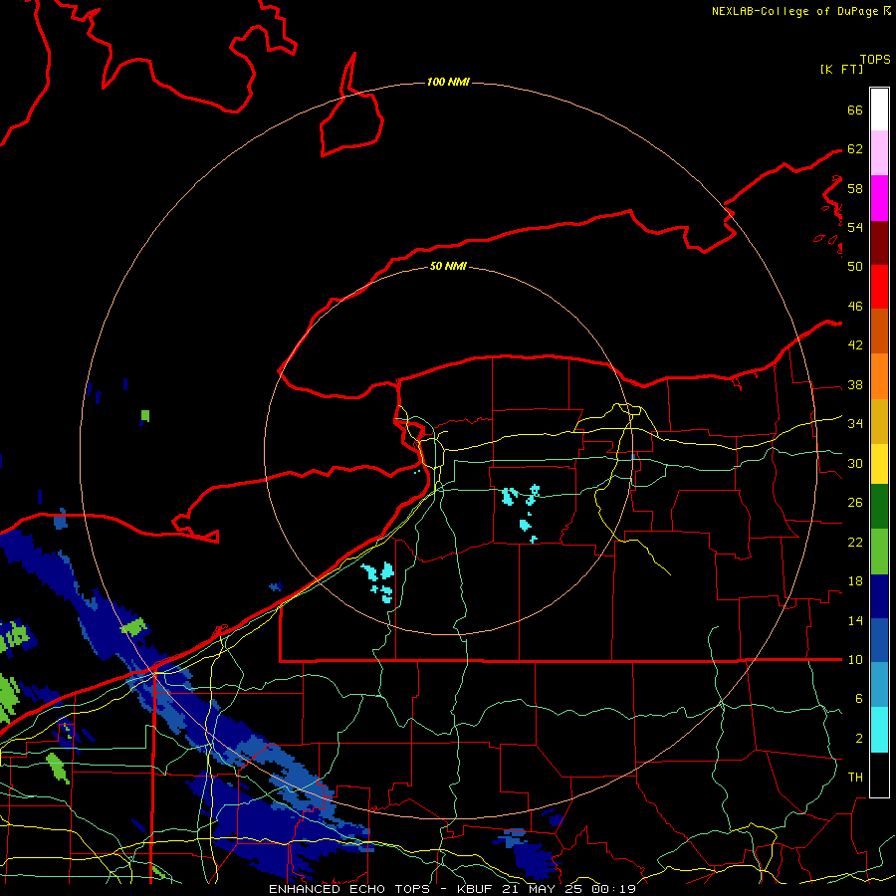Select the magenta legend swatch
The height and width of the screenshot is (896, 896).
(x=879, y=198)
